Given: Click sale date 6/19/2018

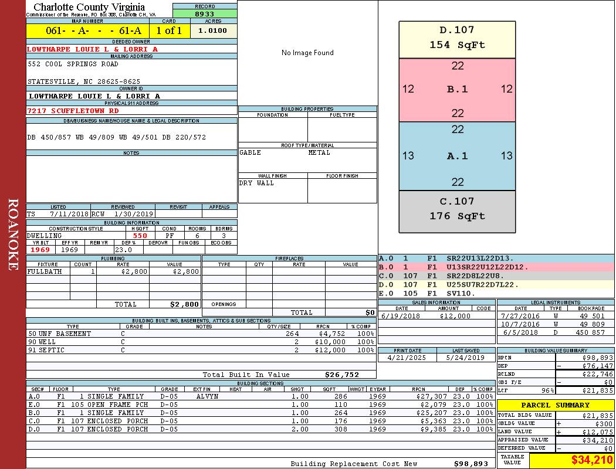Looking at the screenshot, I should point(400,317).
